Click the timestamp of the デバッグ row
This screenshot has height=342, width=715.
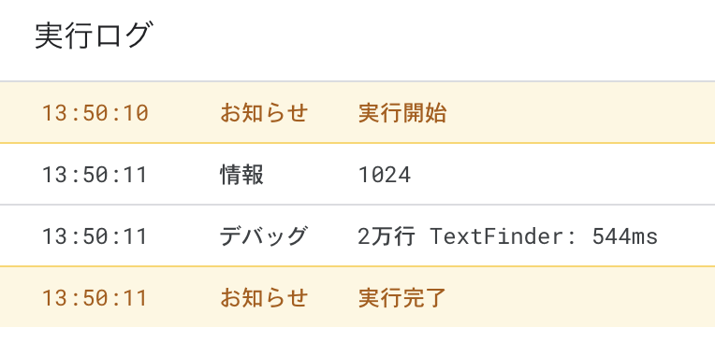[95, 236]
